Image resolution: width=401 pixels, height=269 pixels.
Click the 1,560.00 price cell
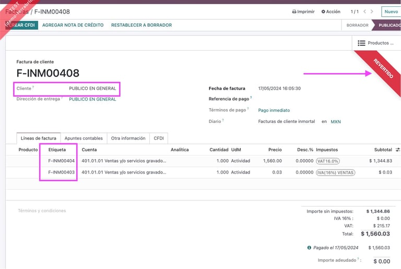pyautogui.click(x=273, y=161)
